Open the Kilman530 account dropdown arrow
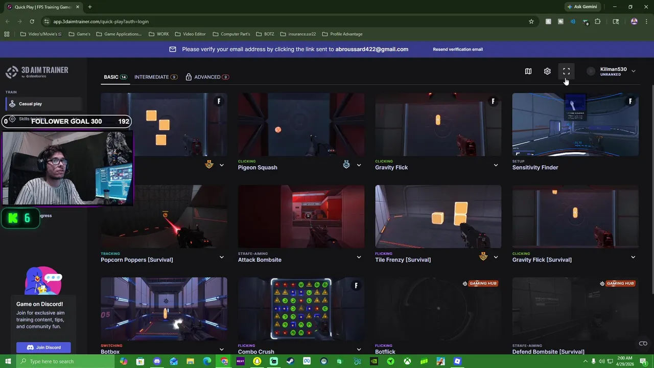Viewport: 654px width, 368px height. [x=634, y=71]
